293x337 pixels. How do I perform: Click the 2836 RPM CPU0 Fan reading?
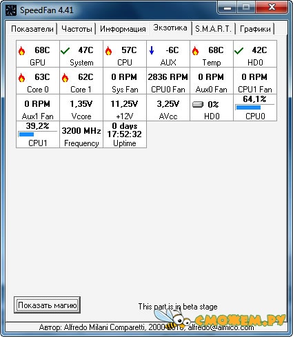point(168,77)
